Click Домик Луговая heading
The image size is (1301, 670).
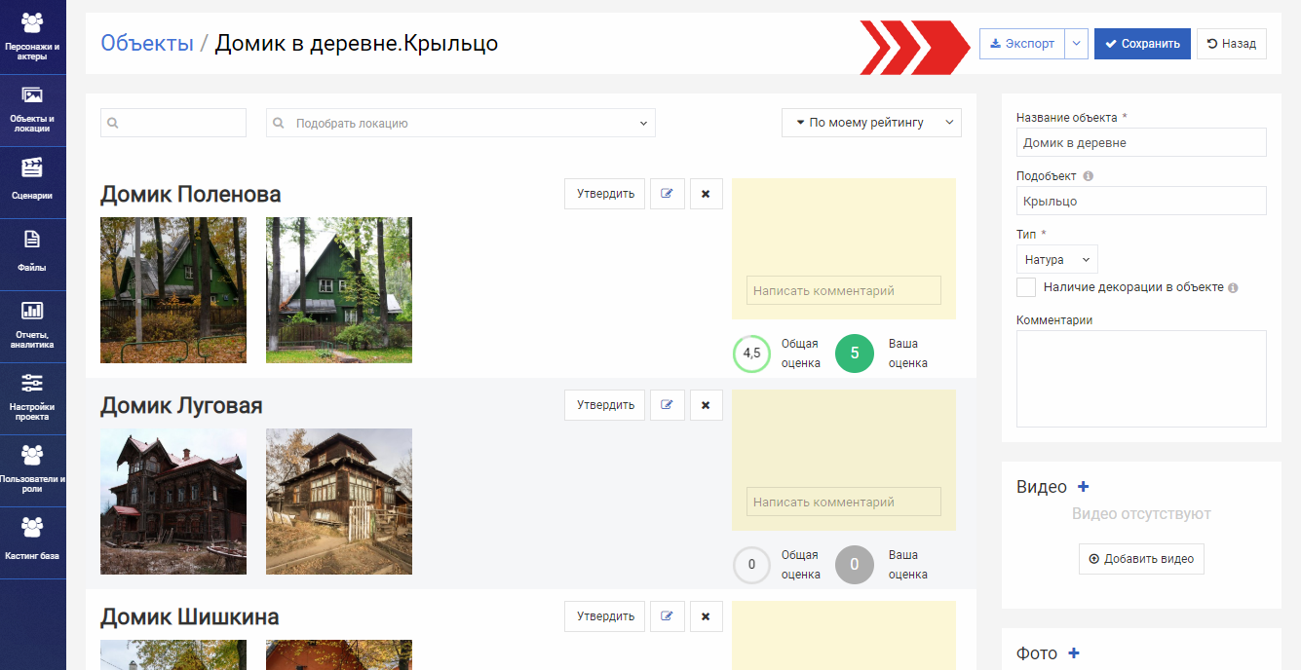[x=181, y=405]
